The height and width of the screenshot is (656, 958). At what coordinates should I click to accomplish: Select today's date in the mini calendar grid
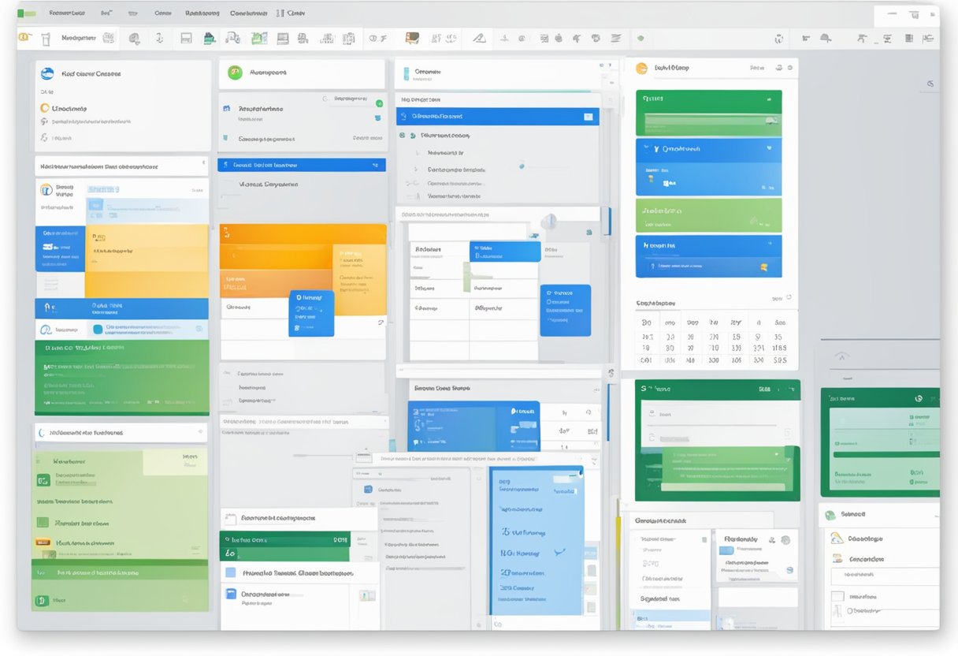(x=713, y=337)
